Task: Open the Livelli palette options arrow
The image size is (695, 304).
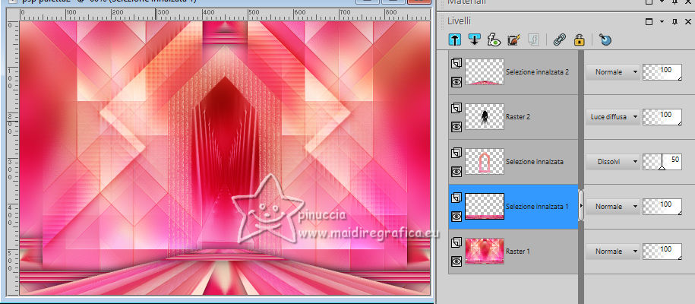Action: (662, 21)
